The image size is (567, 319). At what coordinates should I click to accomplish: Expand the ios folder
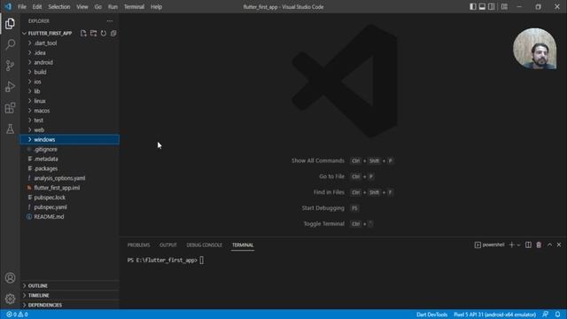69,82
